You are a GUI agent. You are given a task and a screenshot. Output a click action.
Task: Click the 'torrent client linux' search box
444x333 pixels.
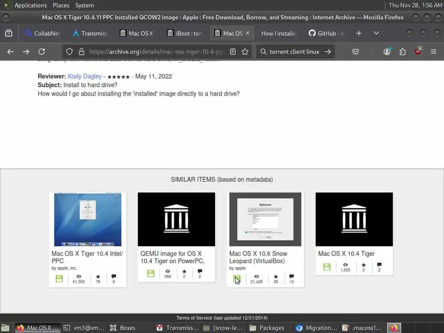[x=294, y=52]
